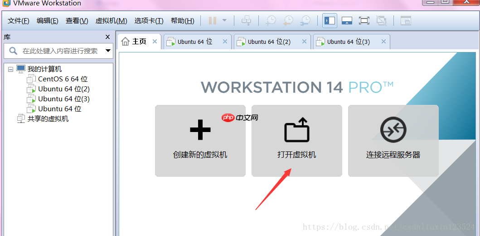This screenshot has width=480, height=236.
Task: Switch to the 主页 tab
Action: tap(139, 42)
